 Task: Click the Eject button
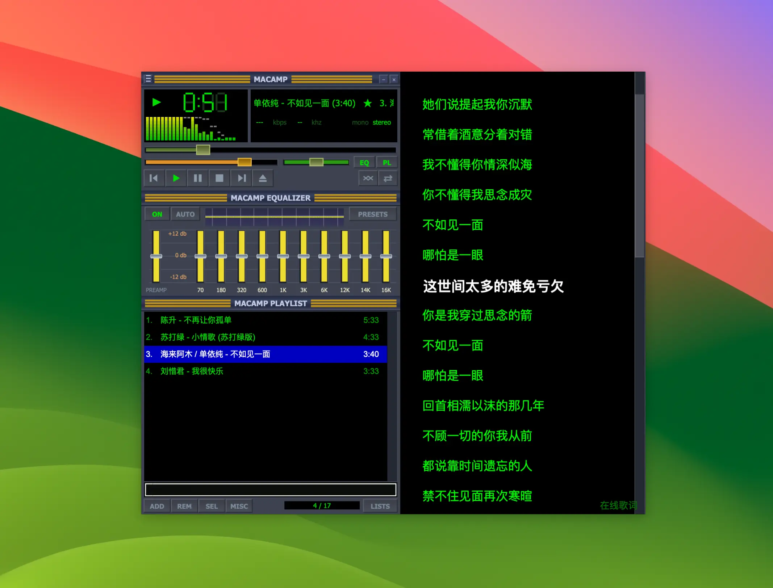point(263,178)
